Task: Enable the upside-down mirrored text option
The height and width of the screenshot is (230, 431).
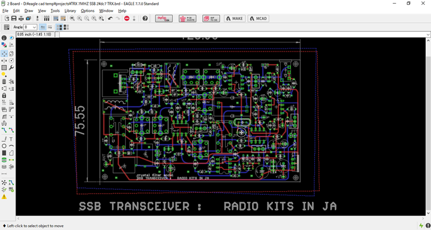Action: (x=50, y=27)
